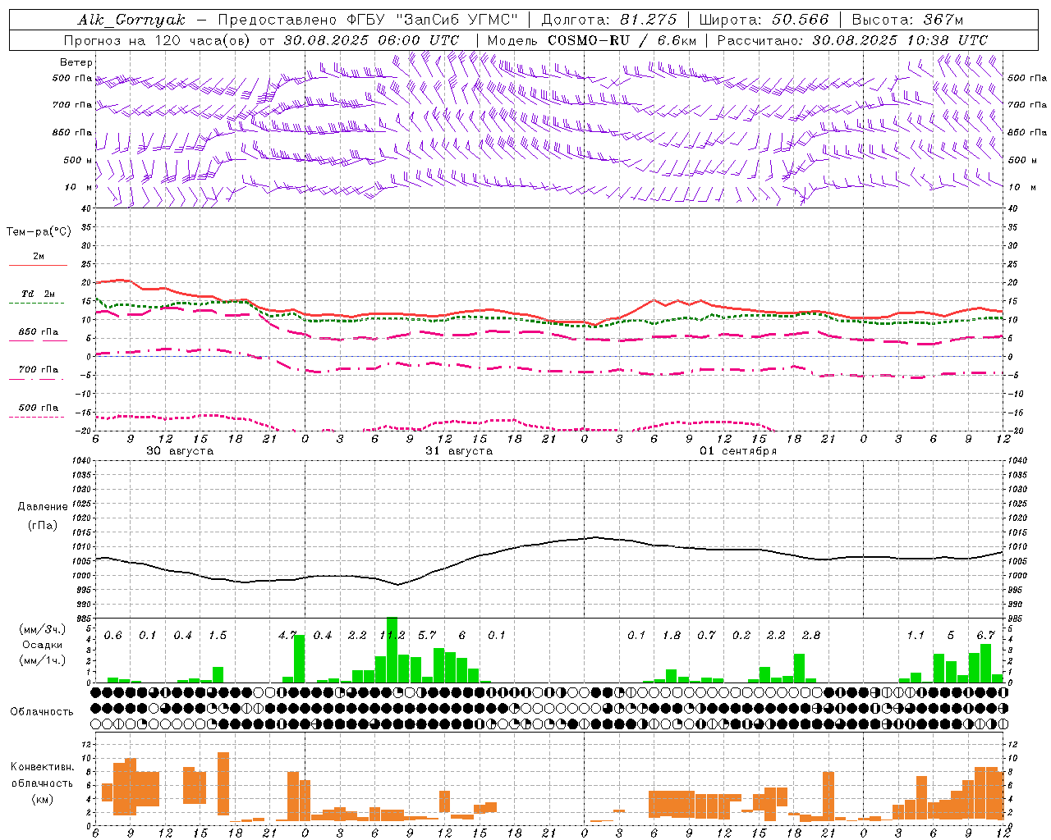Click the Осадки precipitation panel label

pyautogui.click(x=42, y=645)
